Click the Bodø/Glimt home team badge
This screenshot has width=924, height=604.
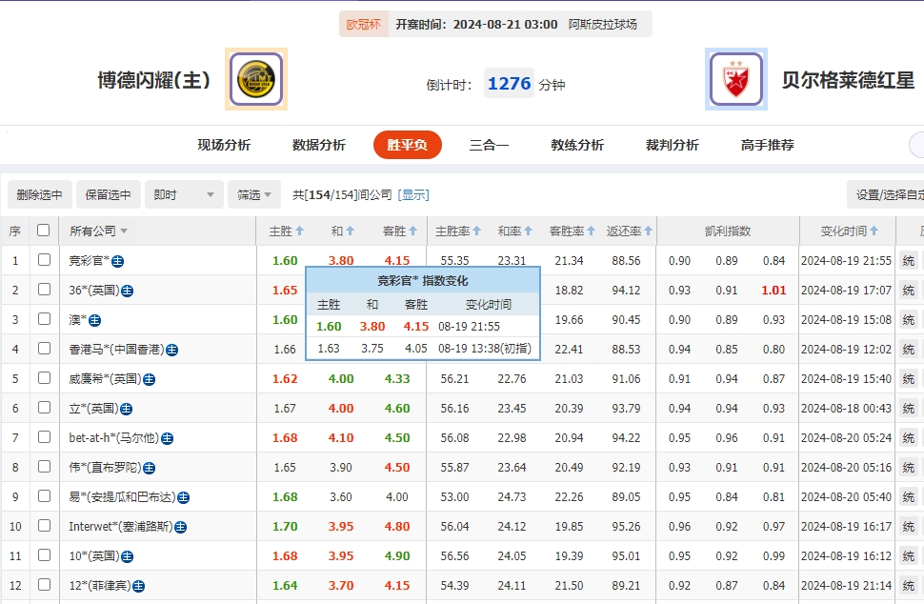click(255, 79)
